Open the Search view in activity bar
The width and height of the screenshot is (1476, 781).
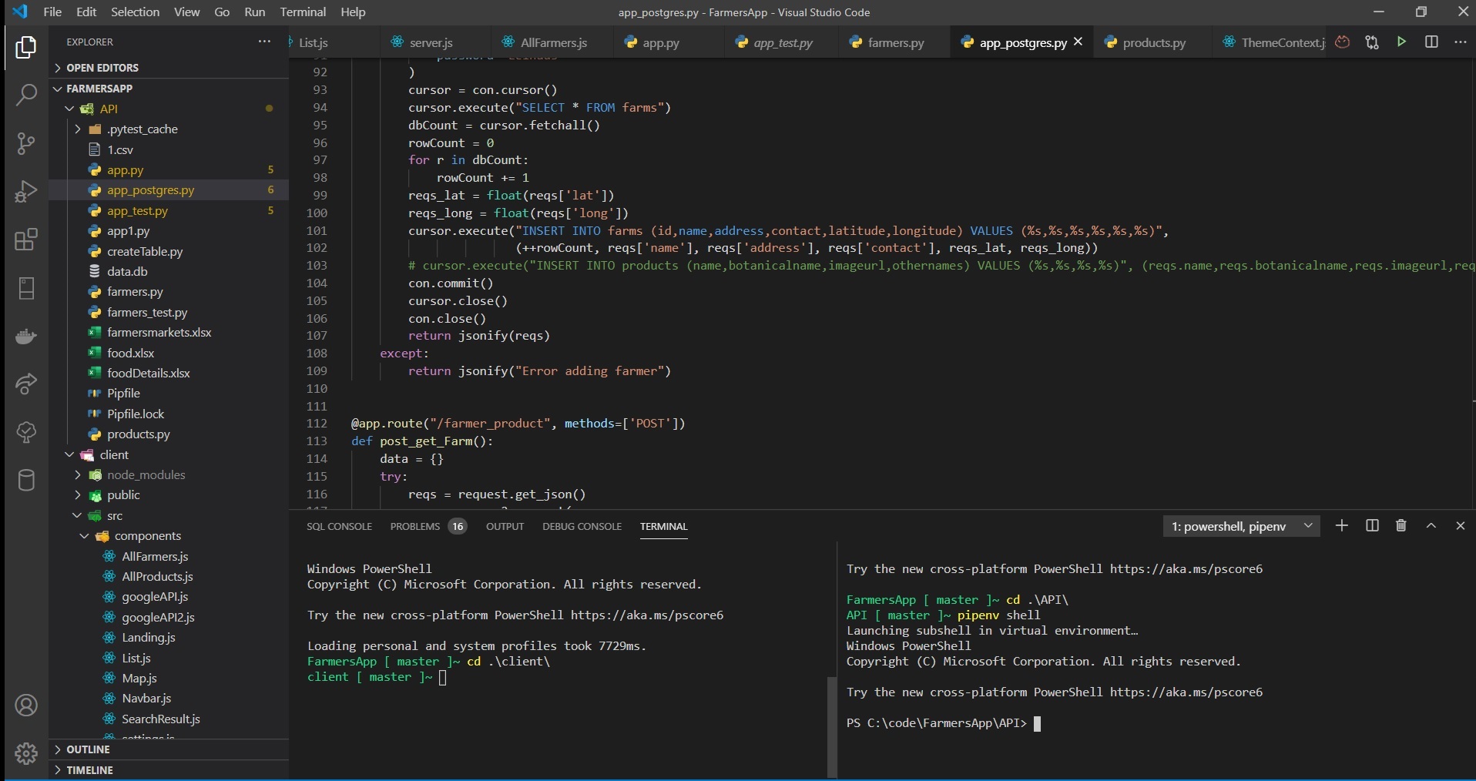tap(26, 96)
